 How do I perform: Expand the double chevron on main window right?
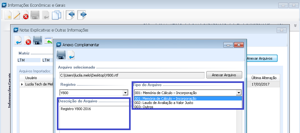point(296,26)
